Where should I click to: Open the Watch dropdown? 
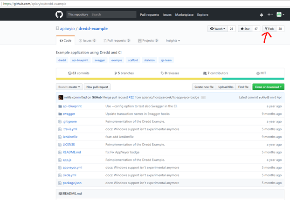click(217, 29)
